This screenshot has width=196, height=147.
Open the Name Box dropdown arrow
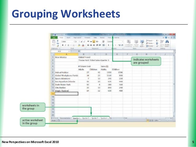click(69, 51)
